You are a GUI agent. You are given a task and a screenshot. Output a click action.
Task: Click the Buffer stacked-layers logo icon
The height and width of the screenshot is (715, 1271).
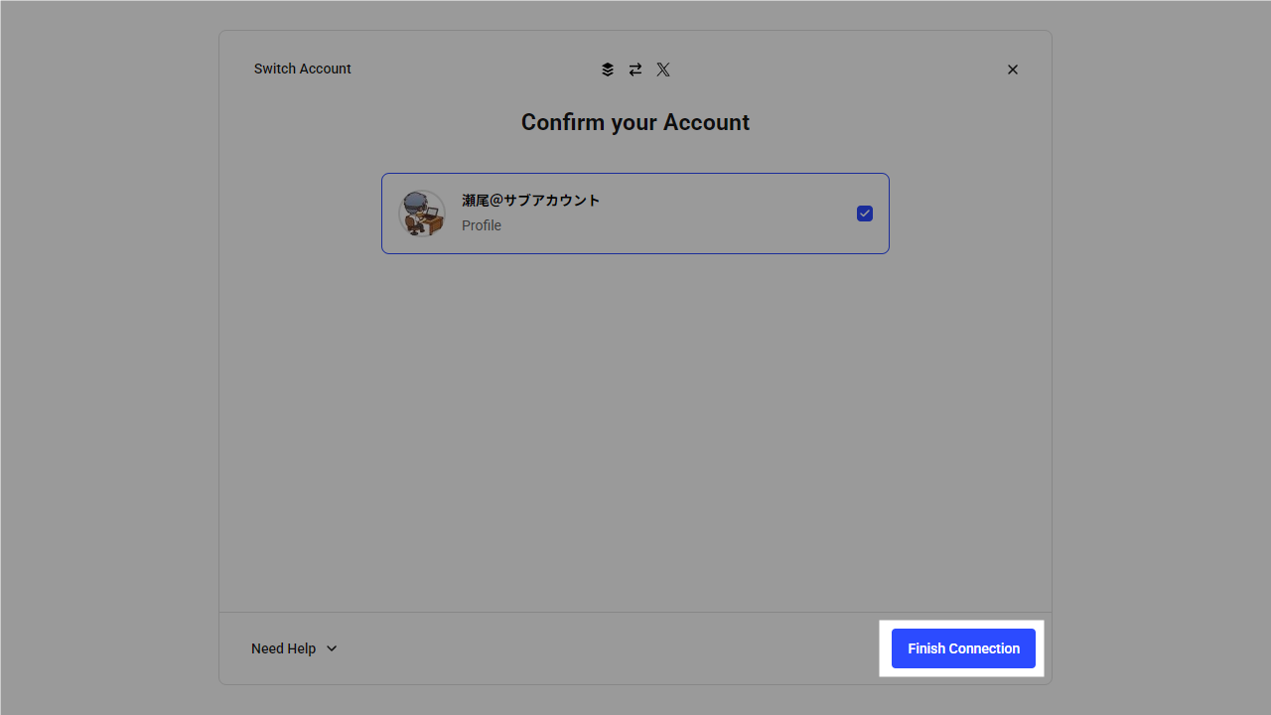coord(608,70)
